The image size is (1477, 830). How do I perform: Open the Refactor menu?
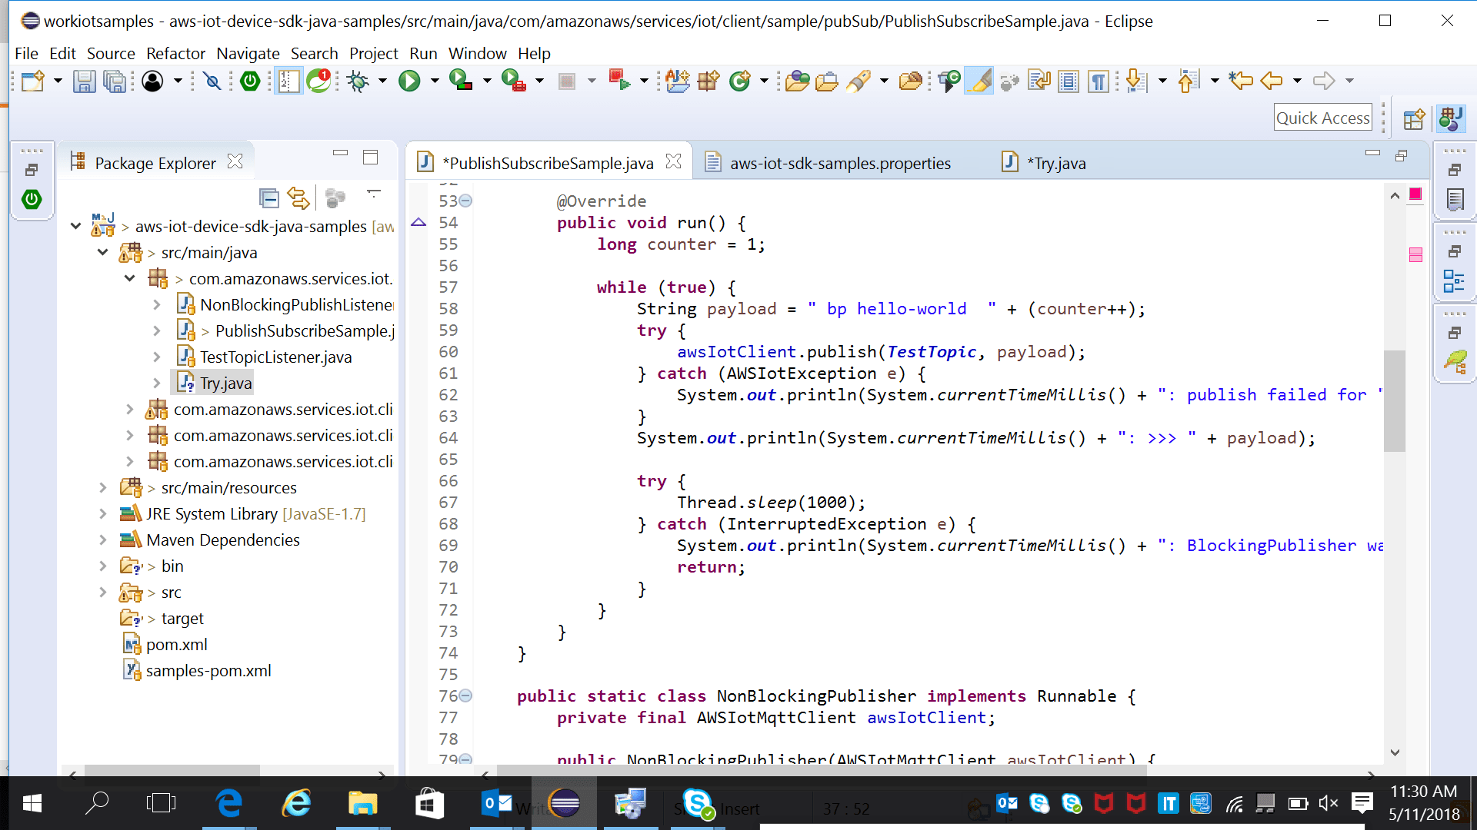pyautogui.click(x=175, y=53)
